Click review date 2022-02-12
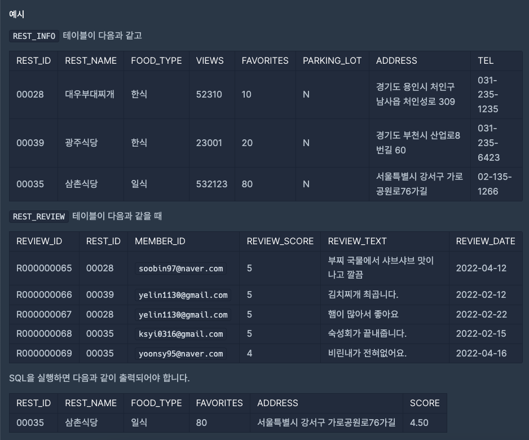This screenshot has width=529, height=440. point(481,295)
